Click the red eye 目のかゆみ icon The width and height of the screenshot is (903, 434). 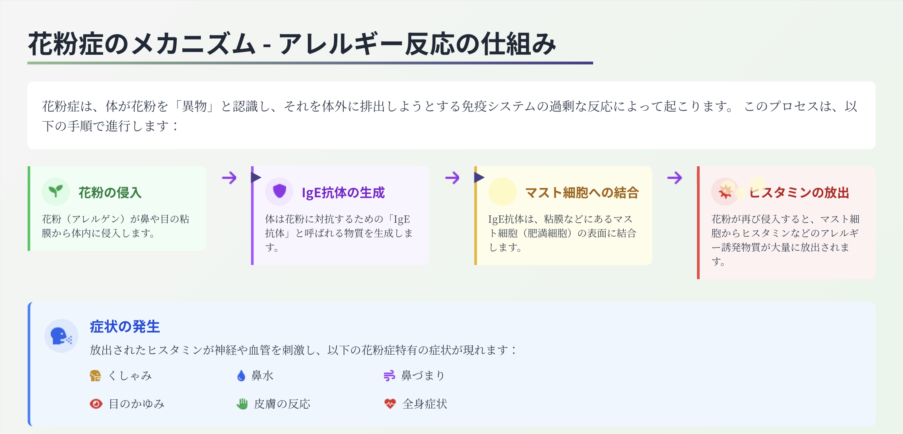point(96,404)
